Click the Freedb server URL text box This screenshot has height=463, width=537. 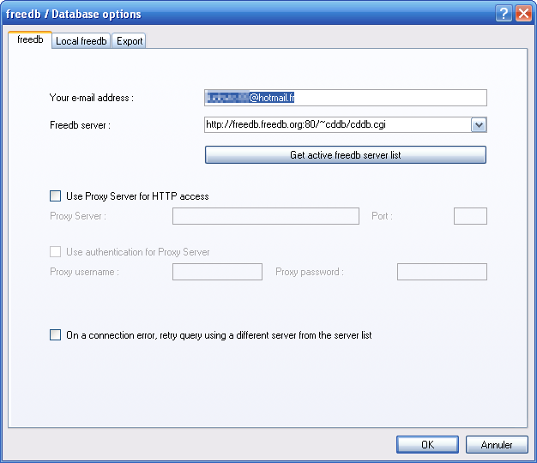tap(338, 125)
